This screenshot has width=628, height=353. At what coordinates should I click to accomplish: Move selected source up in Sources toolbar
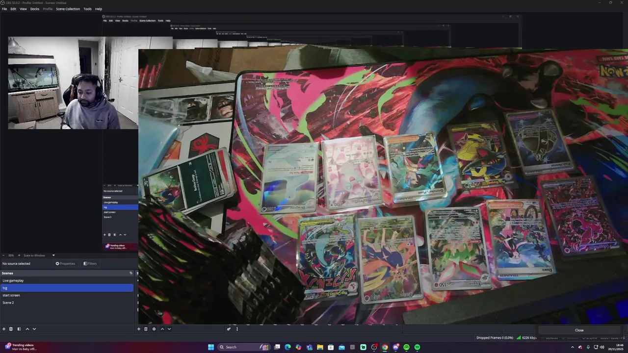point(162,329)
